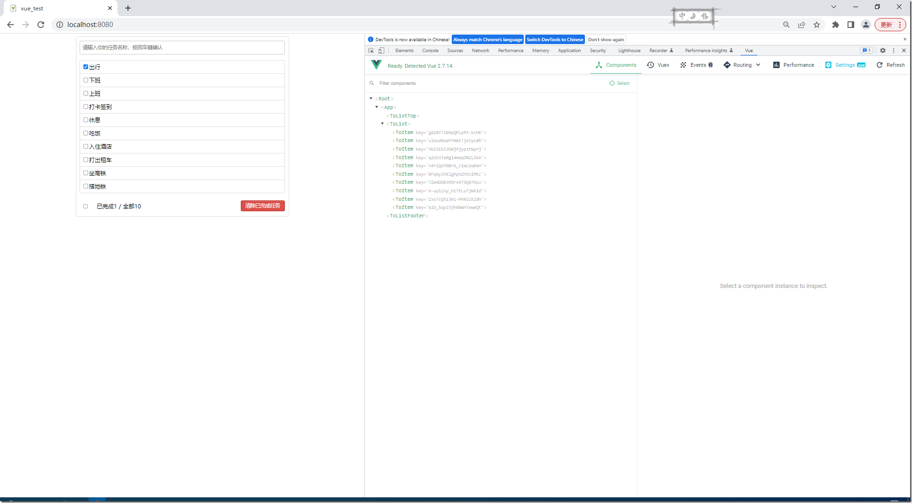The image size is (912, 503).
Task: Click the inspect element picker icon
Action: pos(371,51)
